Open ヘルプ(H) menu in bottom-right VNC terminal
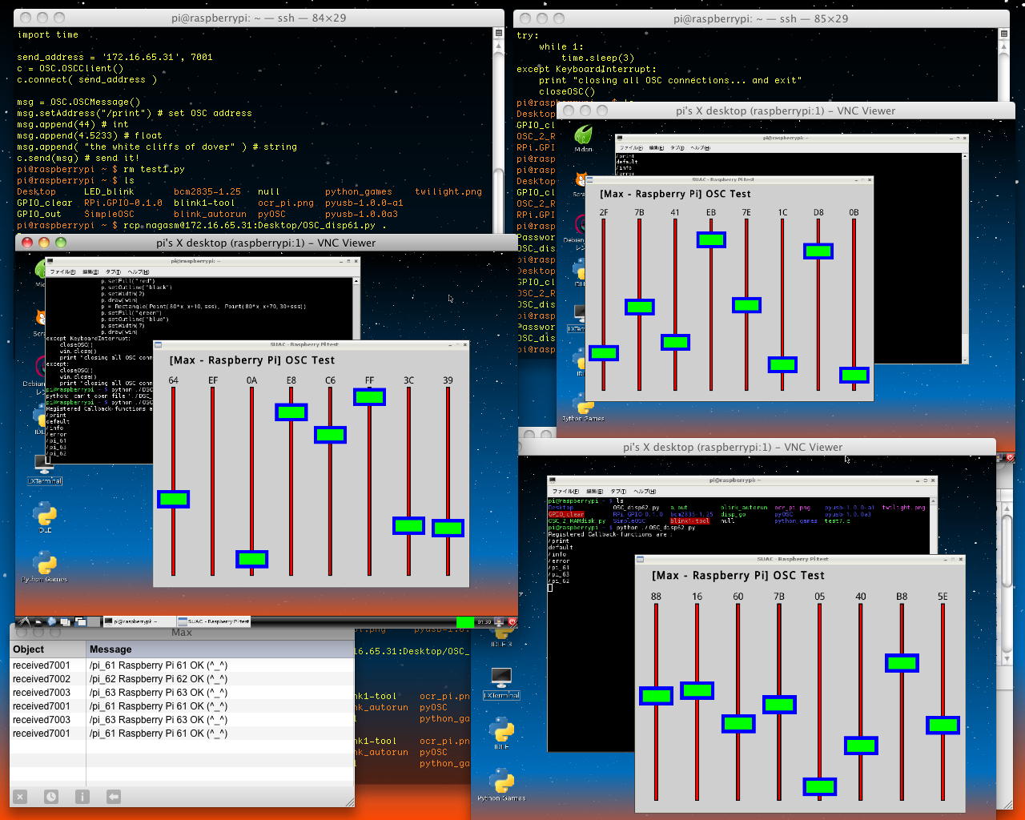This screenshot has height=820, width=1025. 644,491
